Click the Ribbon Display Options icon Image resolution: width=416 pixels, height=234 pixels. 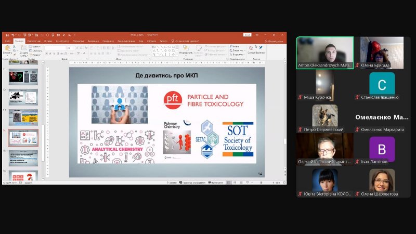point(257,35)
